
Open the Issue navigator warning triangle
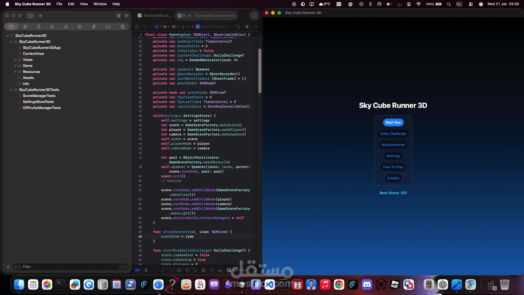[66, 26]
